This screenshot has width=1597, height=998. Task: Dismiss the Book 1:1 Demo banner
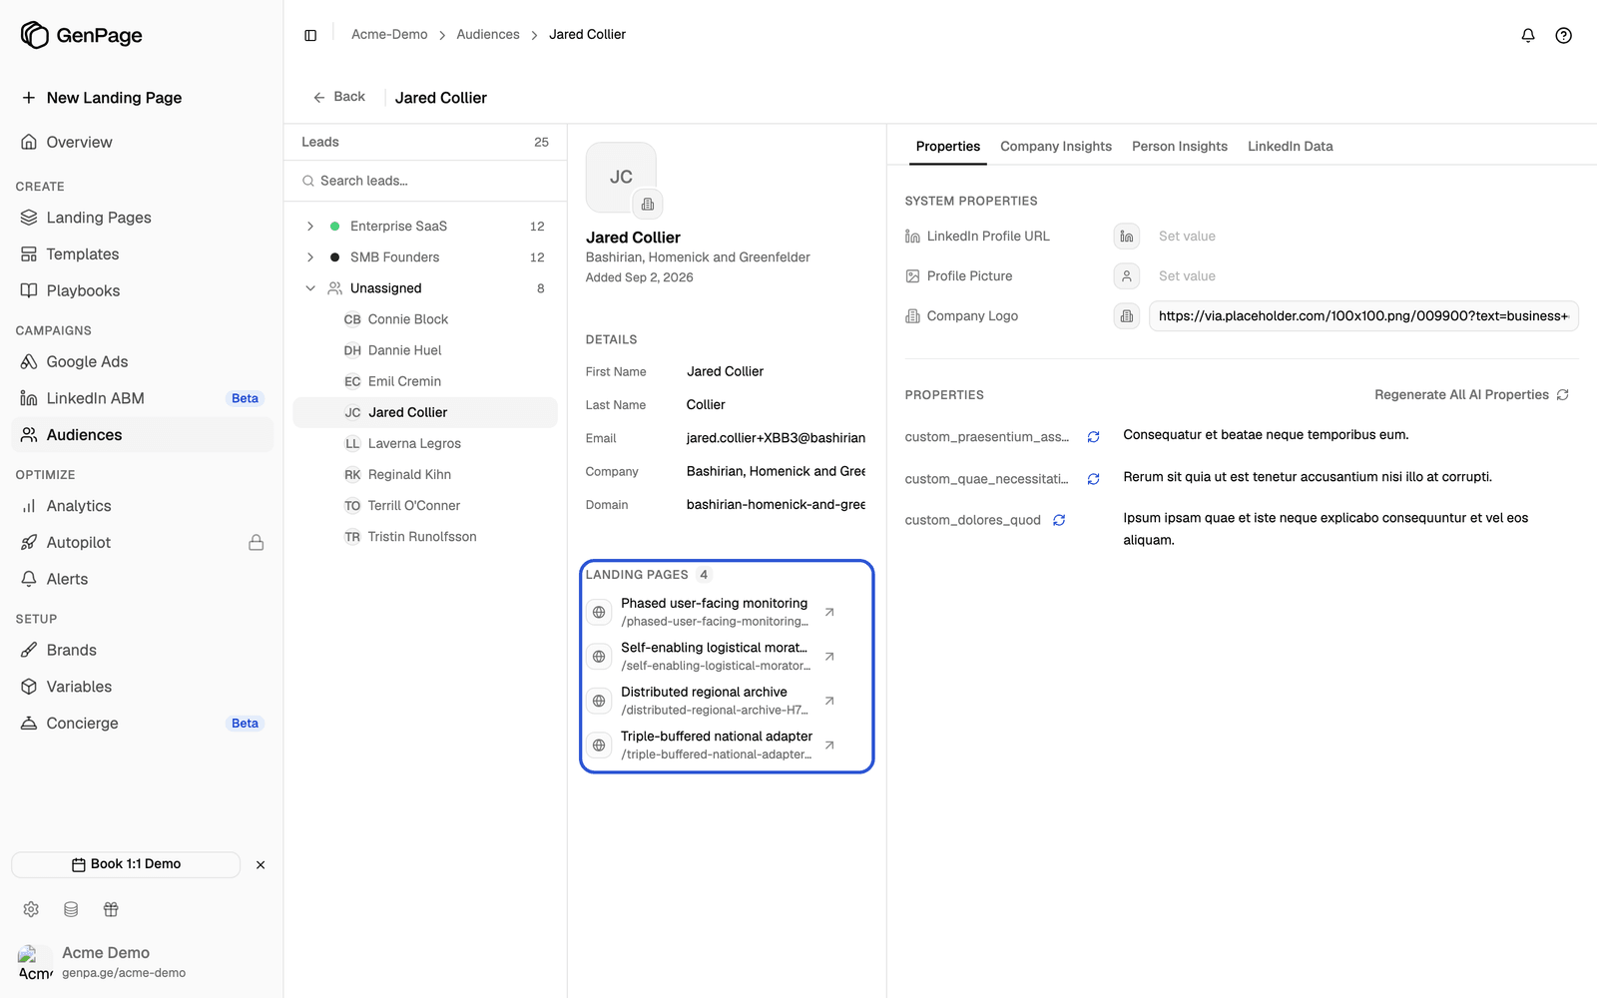click(x=261, y=865)
